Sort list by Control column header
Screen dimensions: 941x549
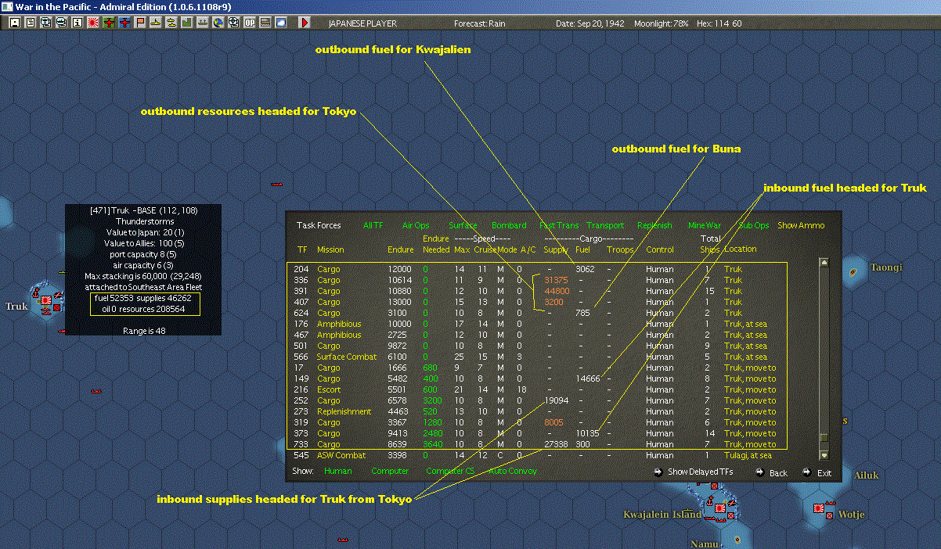[x=660, y=249]
